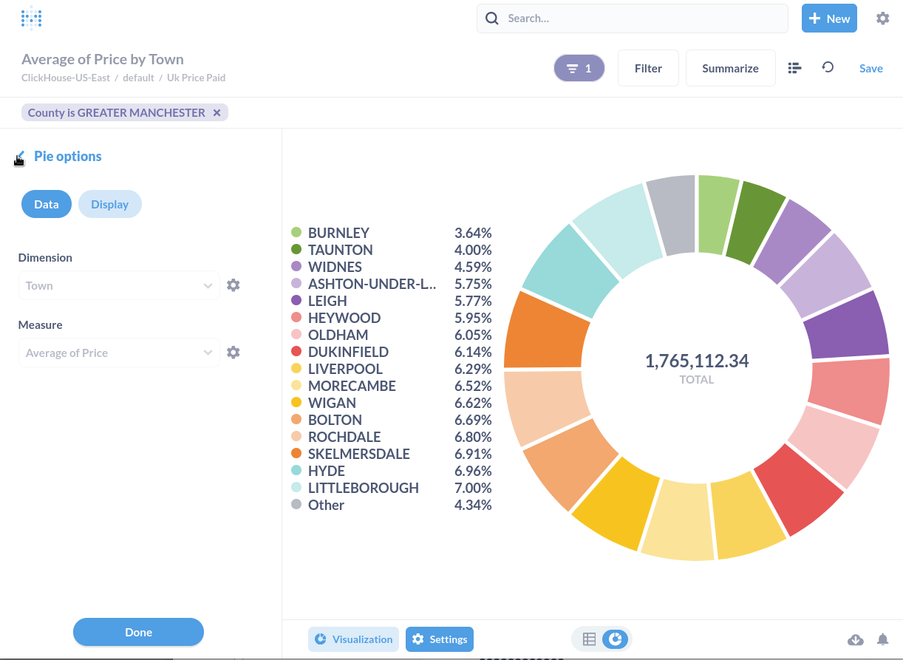Switch chart to table view
Screen dimensions: 903x660
[x=589, y=639]
